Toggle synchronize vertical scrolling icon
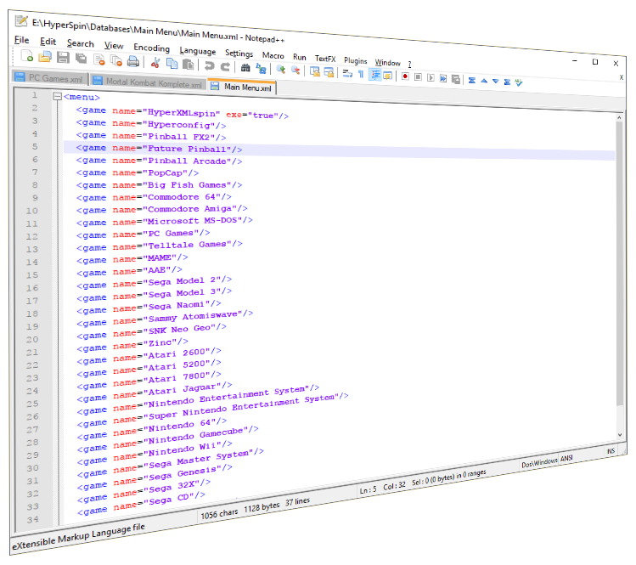 [x=315, y=71]
